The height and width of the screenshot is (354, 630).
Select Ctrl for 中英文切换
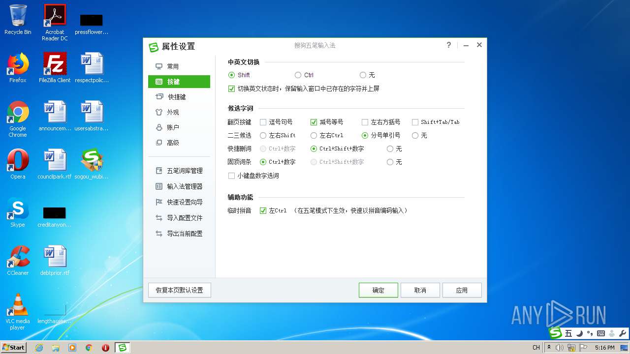(298, 75)
